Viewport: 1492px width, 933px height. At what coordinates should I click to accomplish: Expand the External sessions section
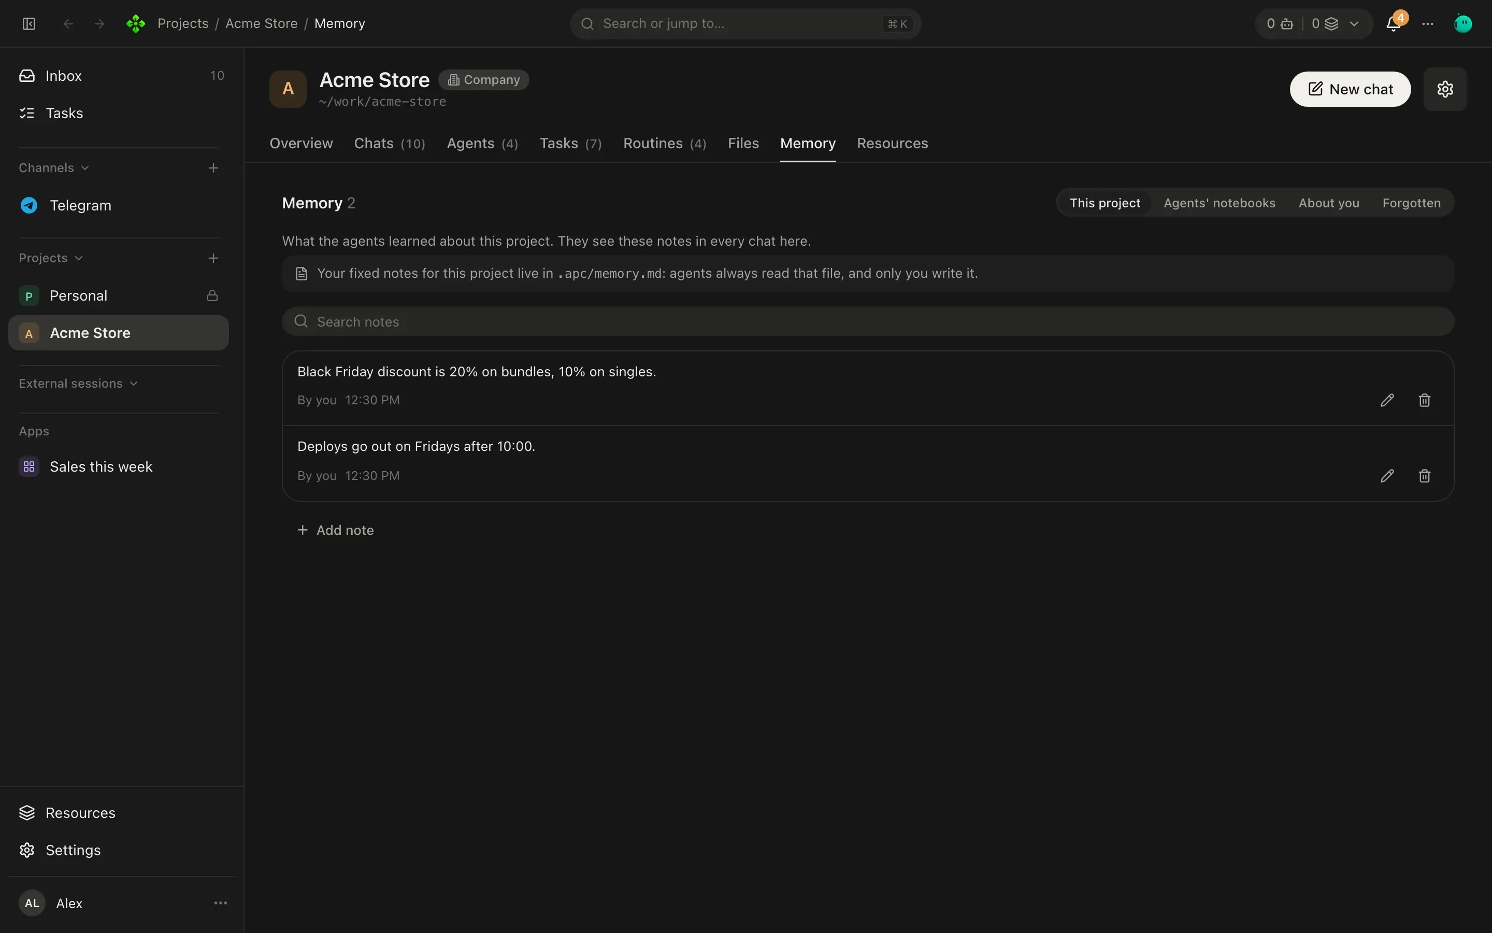[x=78, y=383]
